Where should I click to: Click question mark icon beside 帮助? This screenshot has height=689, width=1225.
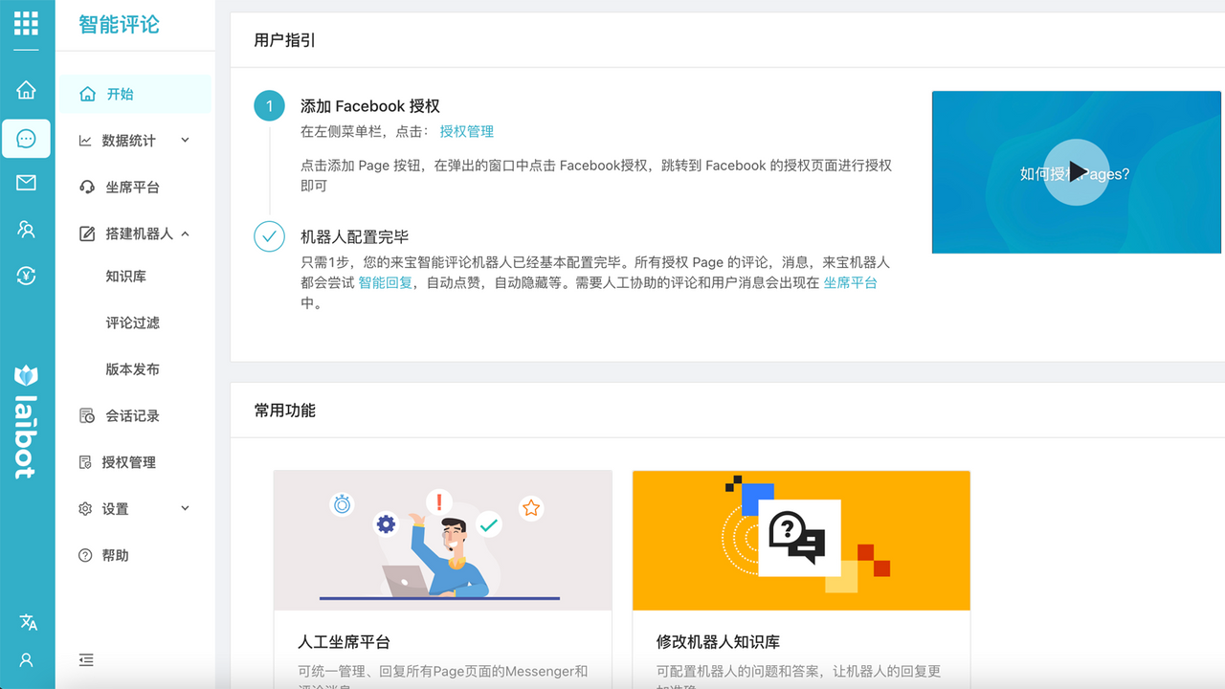pos(85,555)
